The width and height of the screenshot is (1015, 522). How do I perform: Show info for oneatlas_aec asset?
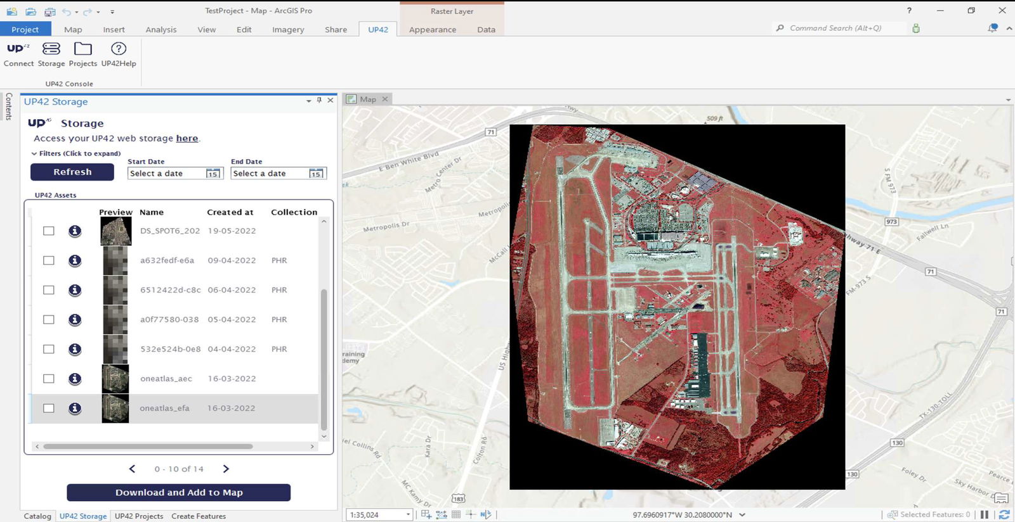coord(75,379)
